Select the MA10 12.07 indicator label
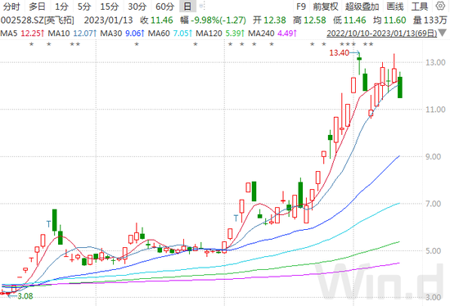This screenshot has height=306, width=450. click(72, 34)
